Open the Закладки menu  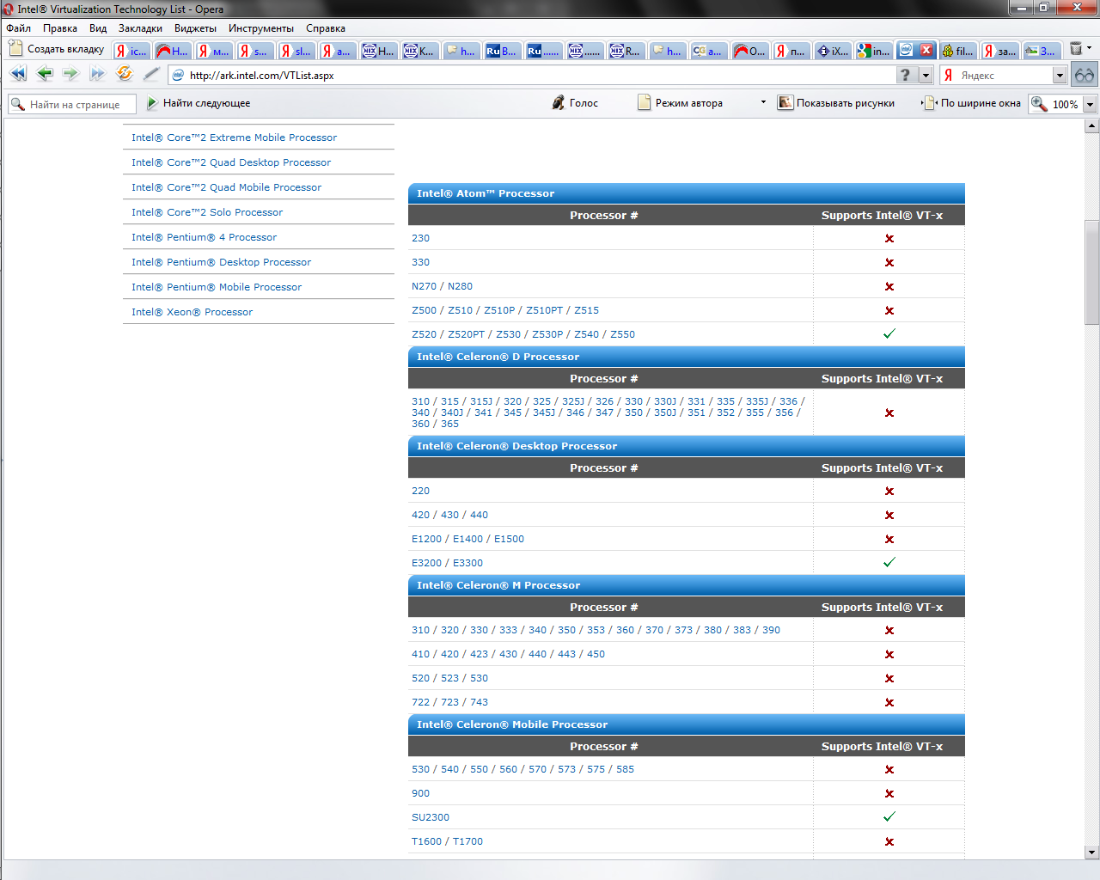pyautogui.click(x=140, y=28)
